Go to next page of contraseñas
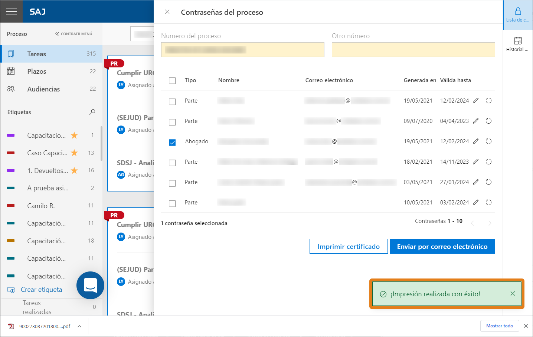The image size is (533, 337). tap(488, 223)
